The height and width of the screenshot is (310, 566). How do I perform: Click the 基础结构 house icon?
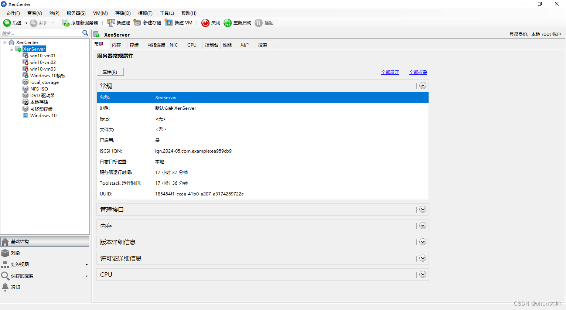pos(5,242)
